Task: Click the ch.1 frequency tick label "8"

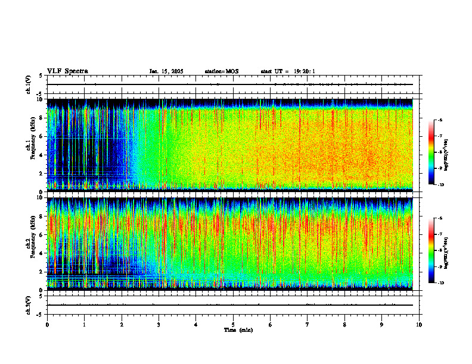Action: [x=42, y=118]
